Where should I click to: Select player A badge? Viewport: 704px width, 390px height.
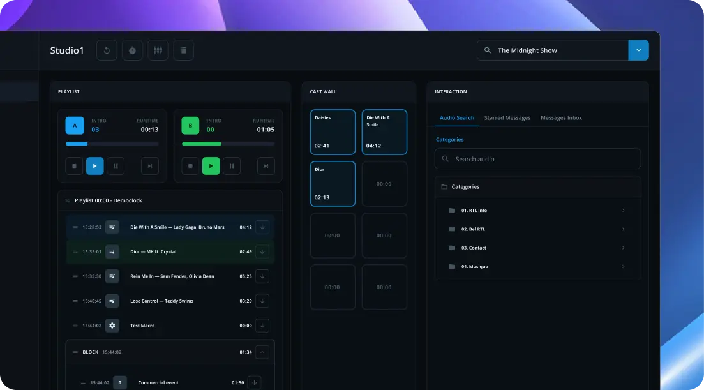pos(75,126)
